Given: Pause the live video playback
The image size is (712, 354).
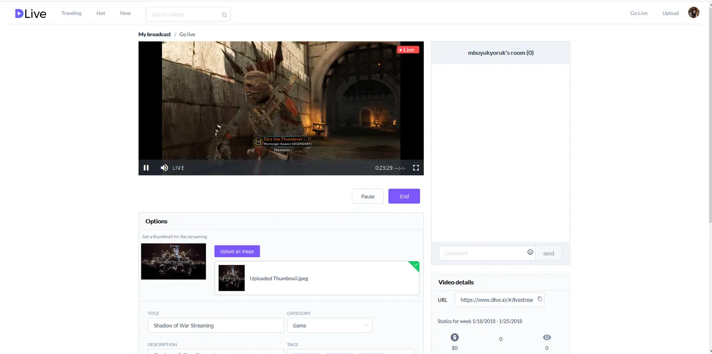Looking at the screenshot, I should (146, 168).
